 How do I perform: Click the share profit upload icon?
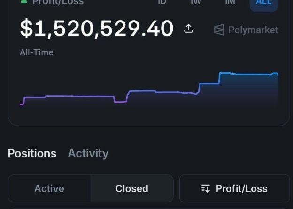tap(188, 29)
